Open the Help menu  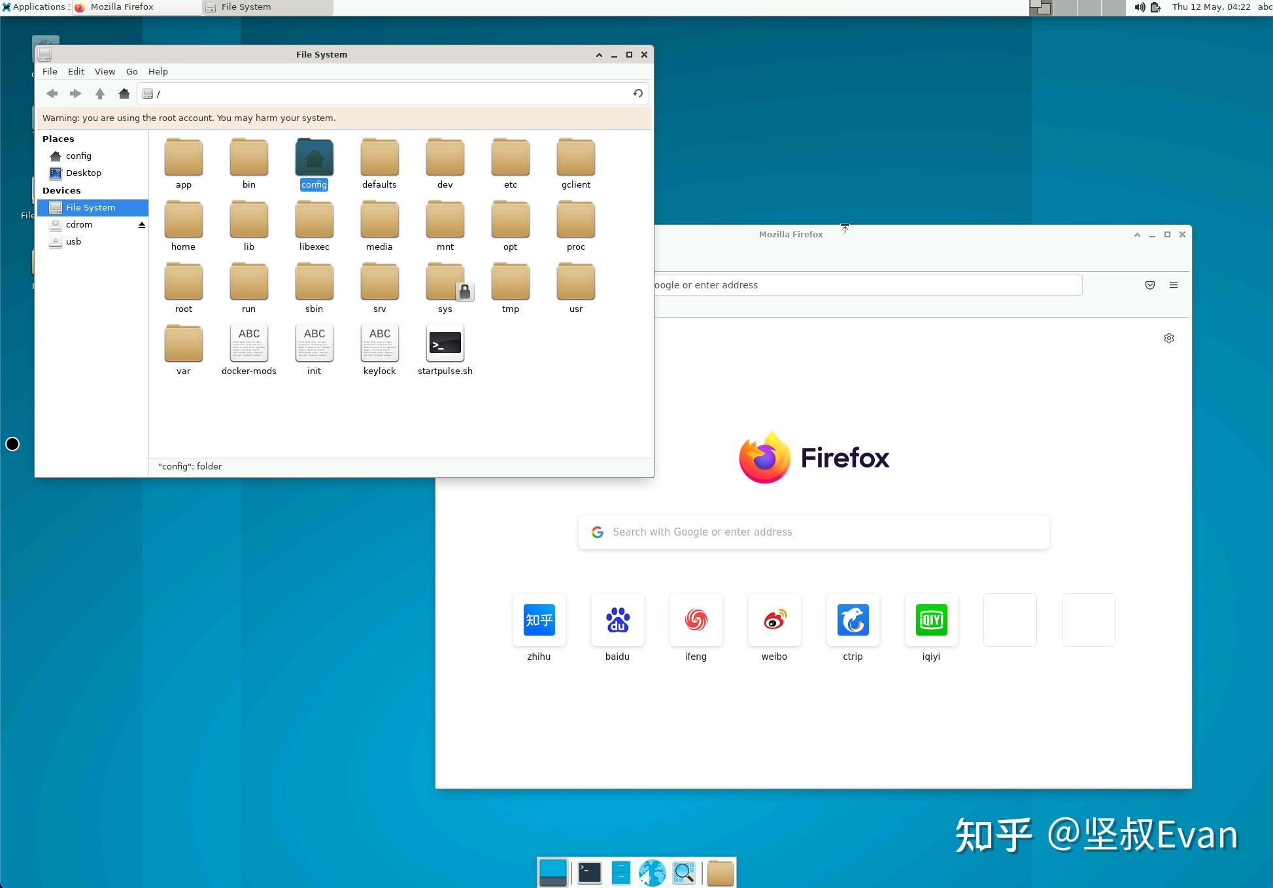158,71
